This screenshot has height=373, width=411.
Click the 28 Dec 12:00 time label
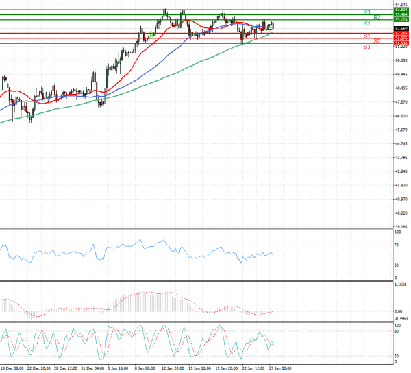(x=66, y=368)
